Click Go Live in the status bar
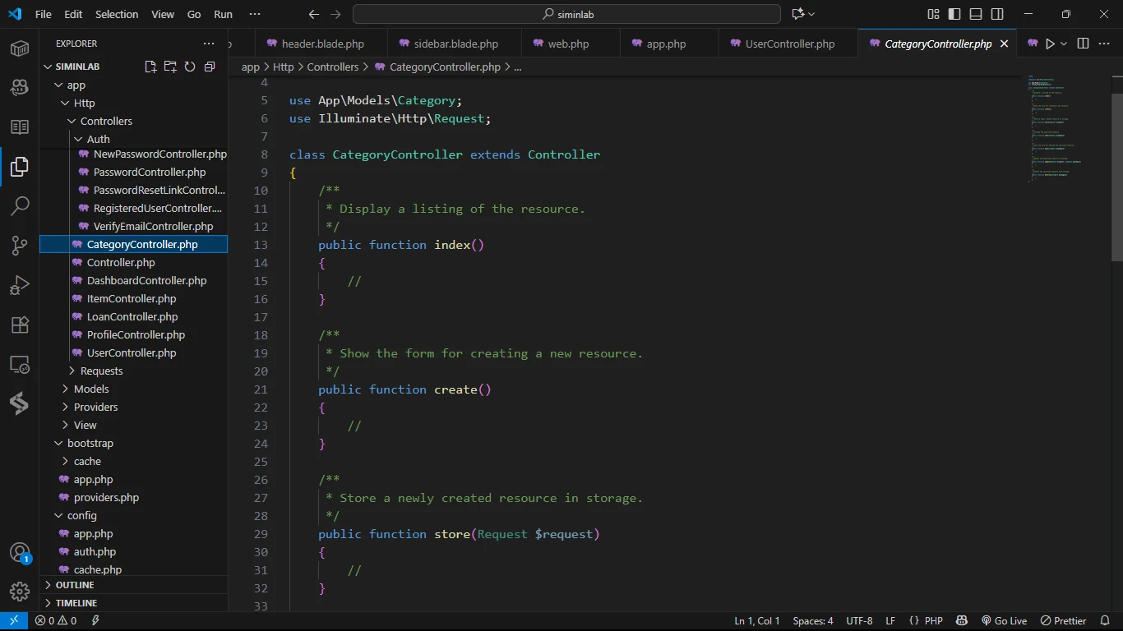This screenshot has width=1123, height=631. pyautogui.click(x=1004, y=621)
